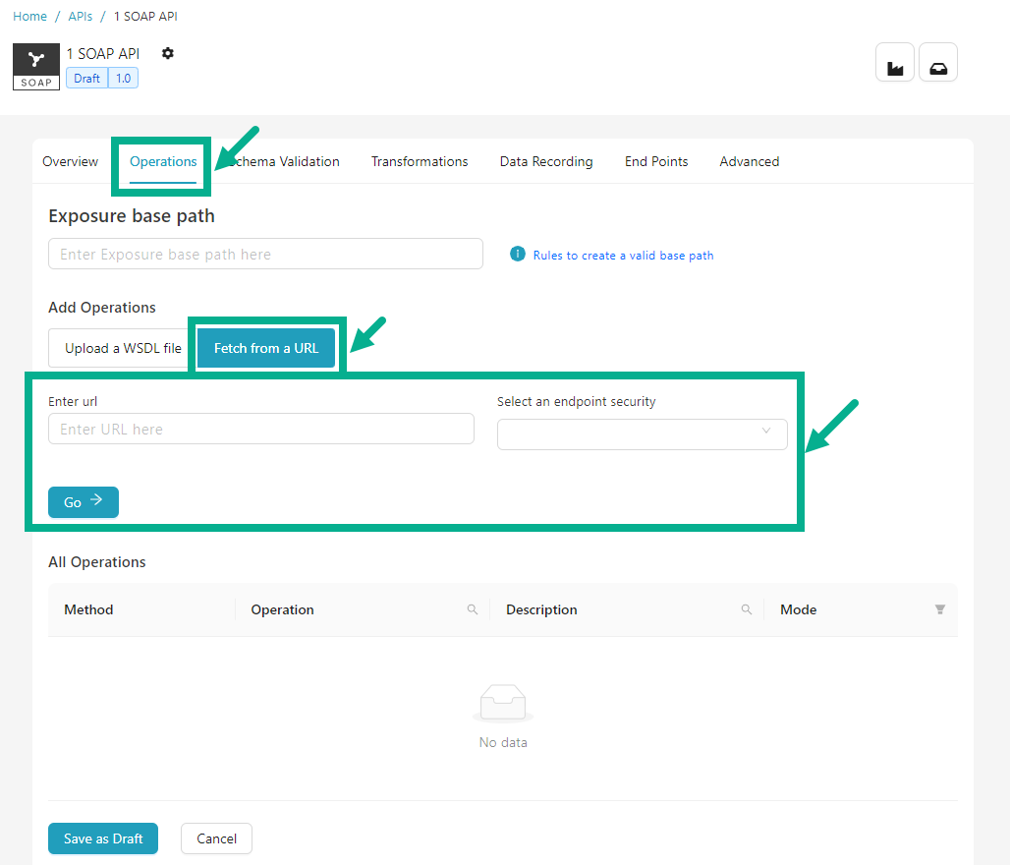Click the settings gear next to API name

pyautogui.click(x=168, y=53)
